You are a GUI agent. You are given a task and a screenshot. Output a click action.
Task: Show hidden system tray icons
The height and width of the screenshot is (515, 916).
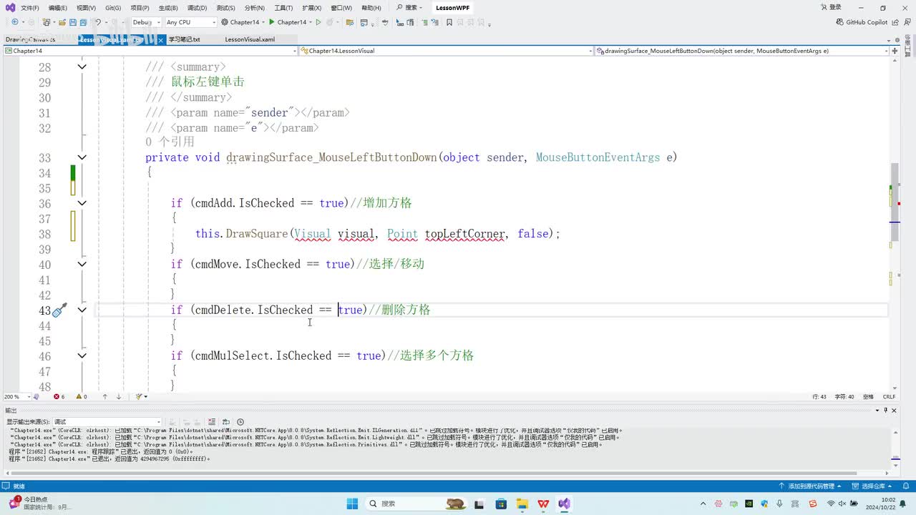tap(703, 504)
